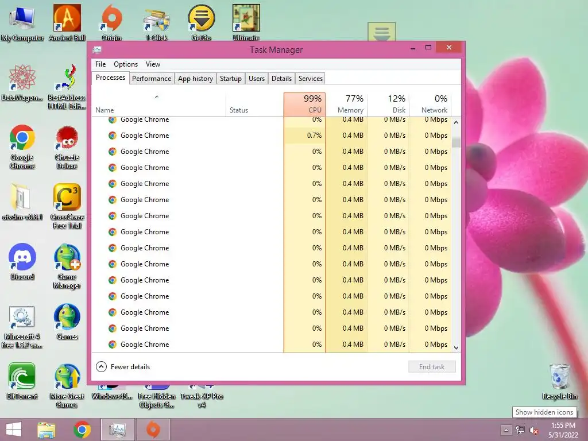The image size is (588, 441).
Task: Switch to the Services tab
Action: [x=311, y=78]
